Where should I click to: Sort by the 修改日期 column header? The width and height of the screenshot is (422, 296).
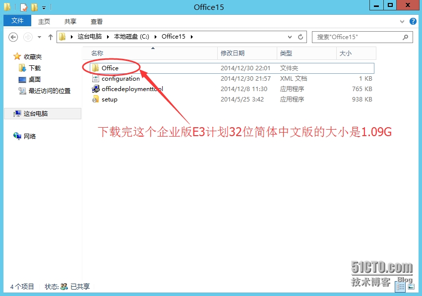pyautogui.click(x=233, y=53)
